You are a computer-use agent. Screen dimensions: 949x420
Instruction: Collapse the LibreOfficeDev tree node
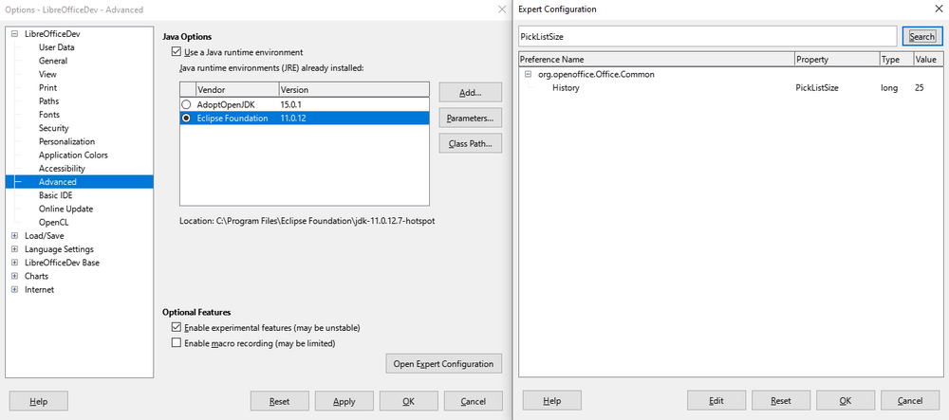click(14, 34)
